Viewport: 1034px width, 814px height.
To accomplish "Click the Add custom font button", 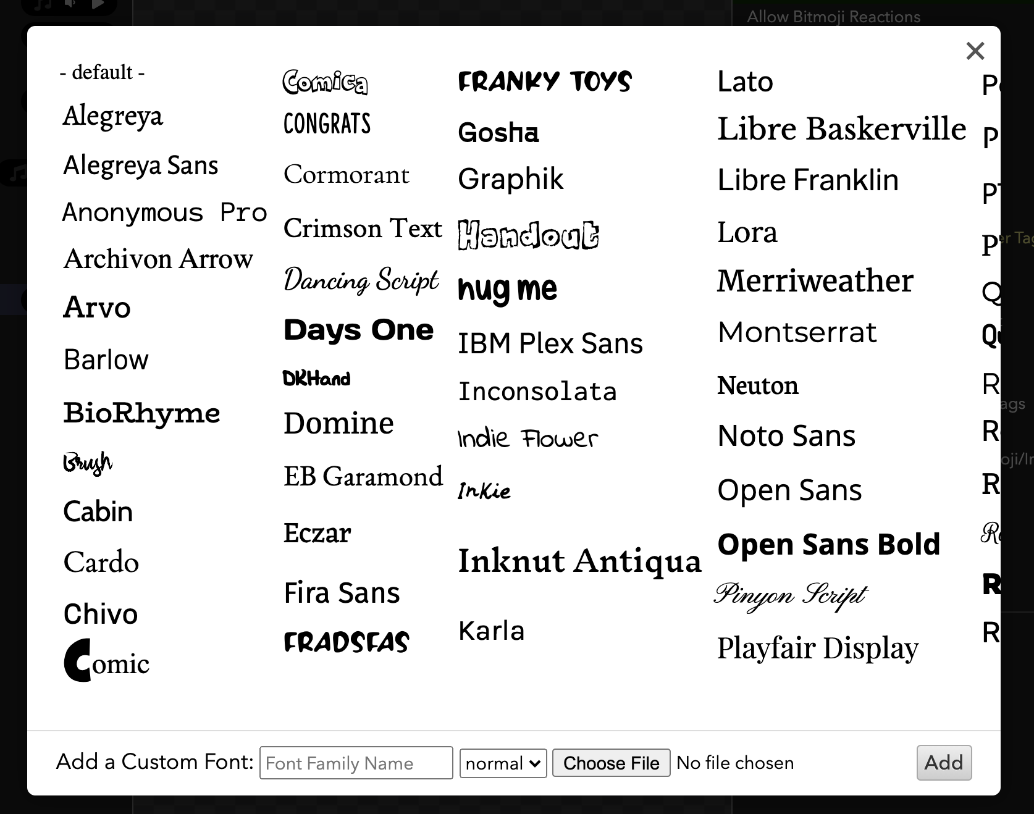I will point(944,763).
